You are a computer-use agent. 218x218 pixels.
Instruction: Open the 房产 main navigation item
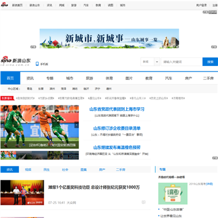click(x=188, y=78)
